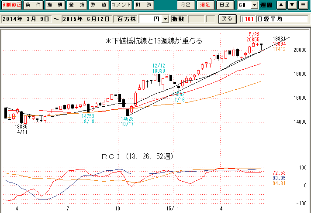
Task: Click the down arrow triangle icon
Action: [291, 5]
